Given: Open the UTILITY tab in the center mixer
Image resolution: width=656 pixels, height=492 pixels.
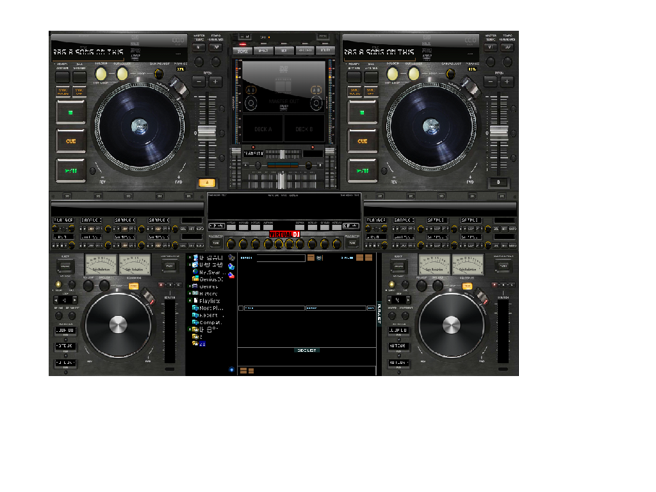Looking at the screenshot, I should [x=325, y=51].
